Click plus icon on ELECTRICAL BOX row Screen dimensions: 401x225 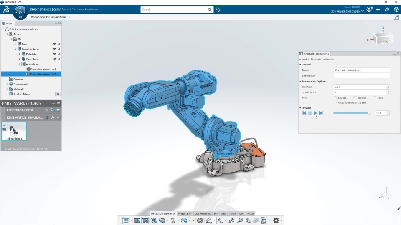coord(47,110)
